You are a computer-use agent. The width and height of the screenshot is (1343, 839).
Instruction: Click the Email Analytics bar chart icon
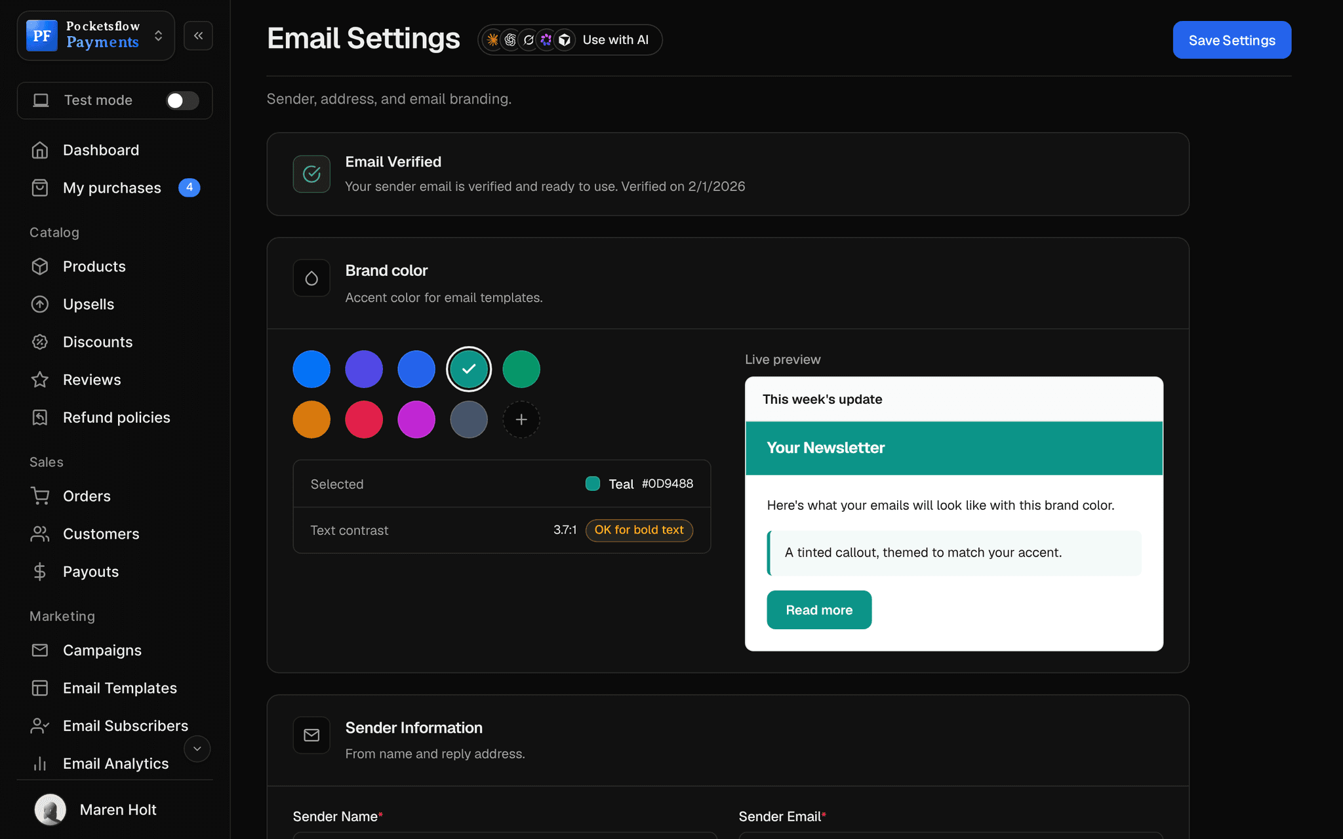[40, 764]
